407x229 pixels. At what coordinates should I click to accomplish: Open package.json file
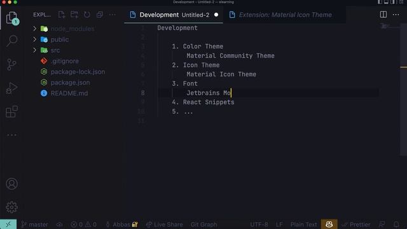[70, 83]
